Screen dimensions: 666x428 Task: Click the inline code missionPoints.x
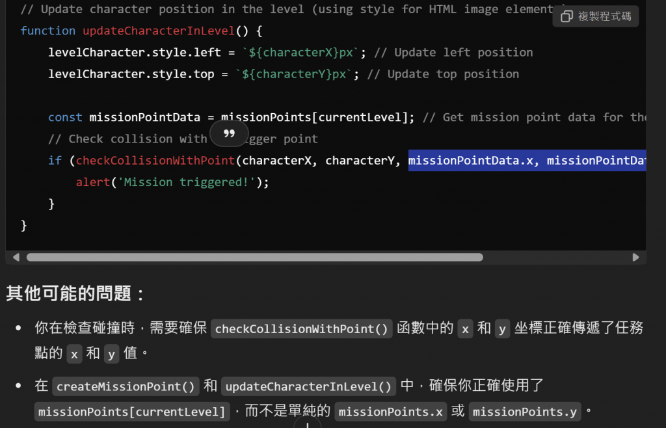[x=390, y=412]
